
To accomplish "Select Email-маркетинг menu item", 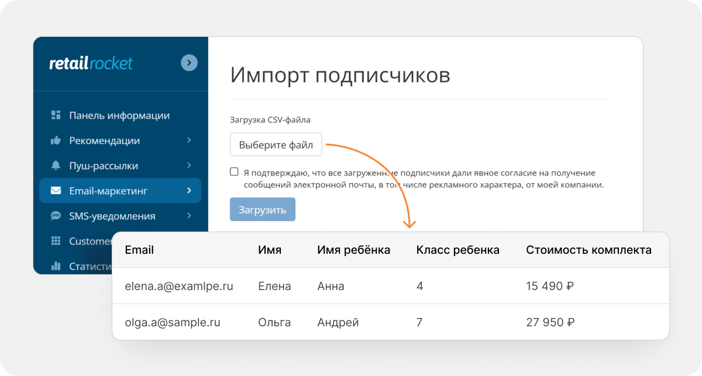I will [120, 191].
